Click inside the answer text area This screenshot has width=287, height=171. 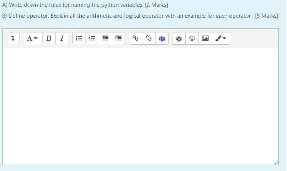click(x=140, y=106)
